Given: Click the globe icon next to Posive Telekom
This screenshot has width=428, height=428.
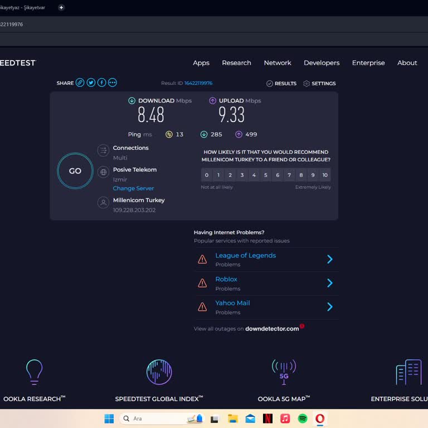Looking at the screenshot, I should (x=103, y=172).
